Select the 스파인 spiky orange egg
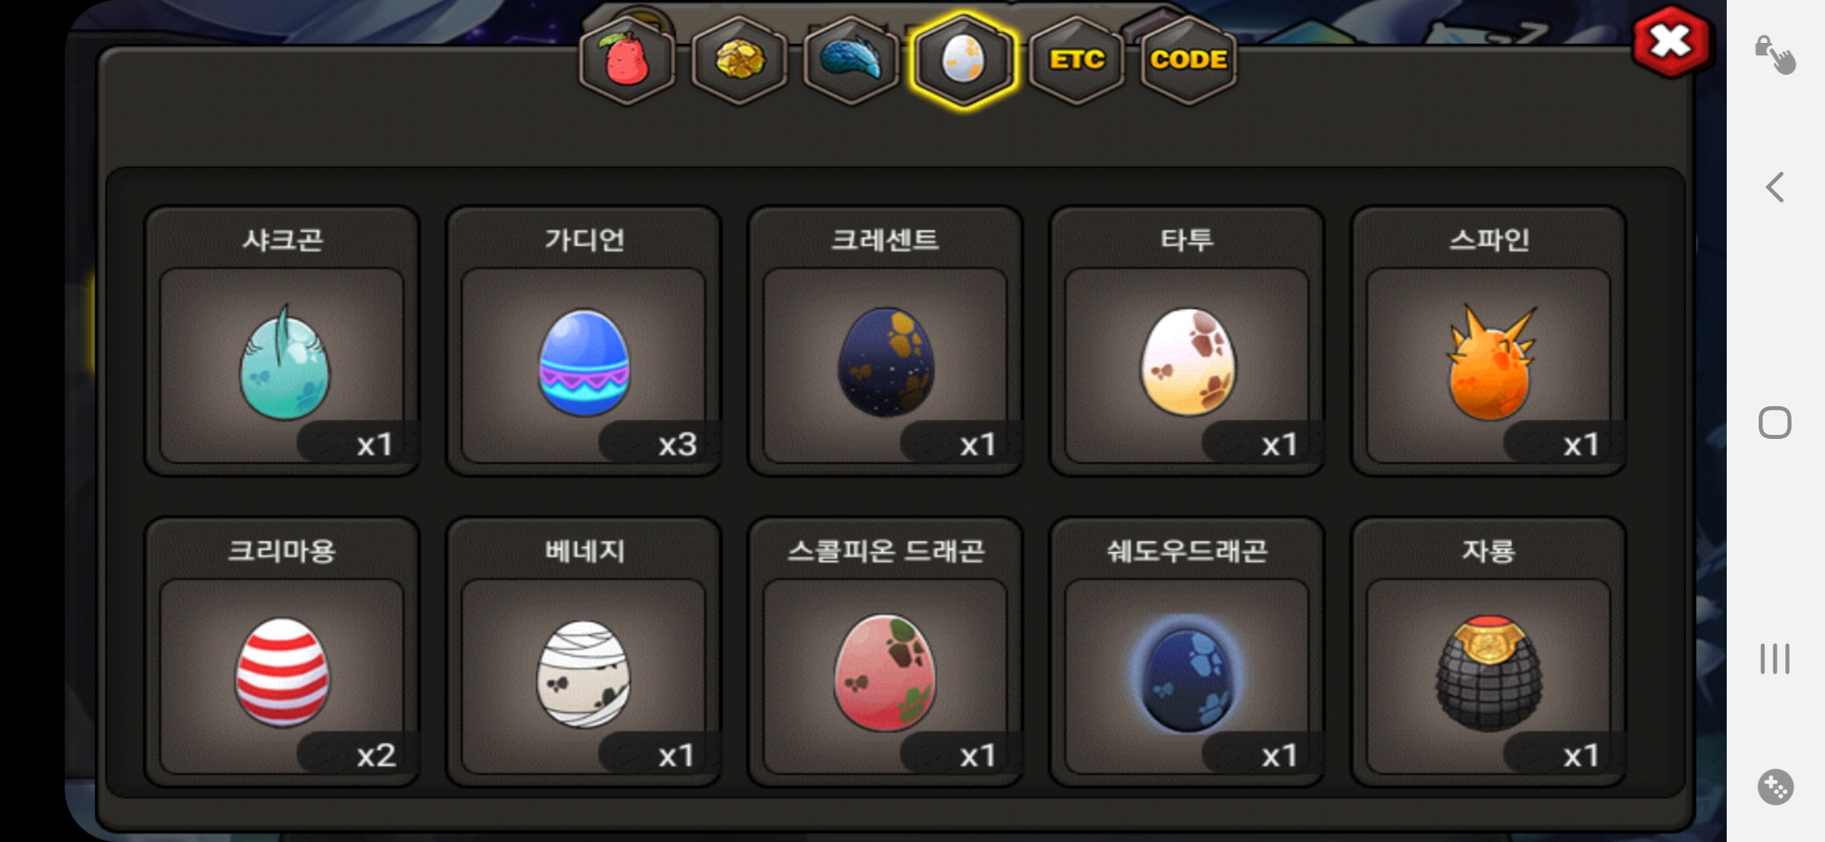 1489,341
